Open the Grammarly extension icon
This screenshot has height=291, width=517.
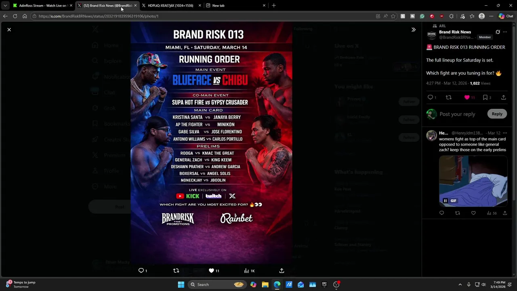(x=422, y=16)
